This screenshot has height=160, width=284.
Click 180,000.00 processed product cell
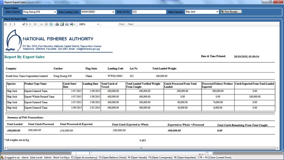point(218,91)
